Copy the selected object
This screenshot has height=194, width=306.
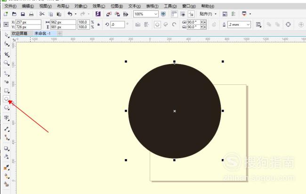click(51, 14)
